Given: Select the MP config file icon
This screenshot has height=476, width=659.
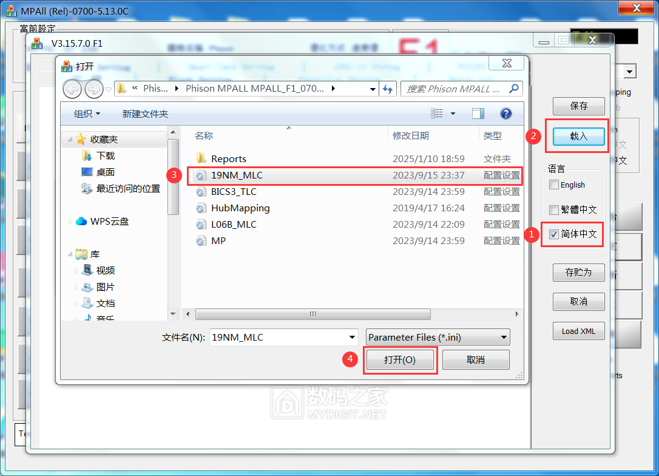Looking at the screenshot, I should coord(201,241).
